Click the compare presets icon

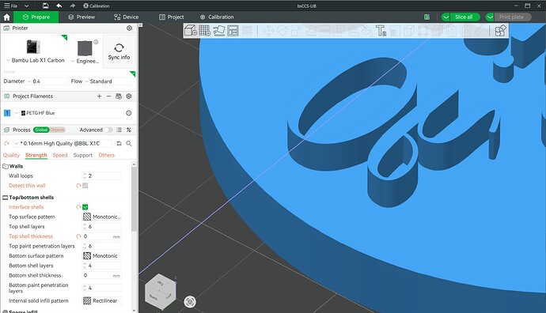click(x=129, y=130)
